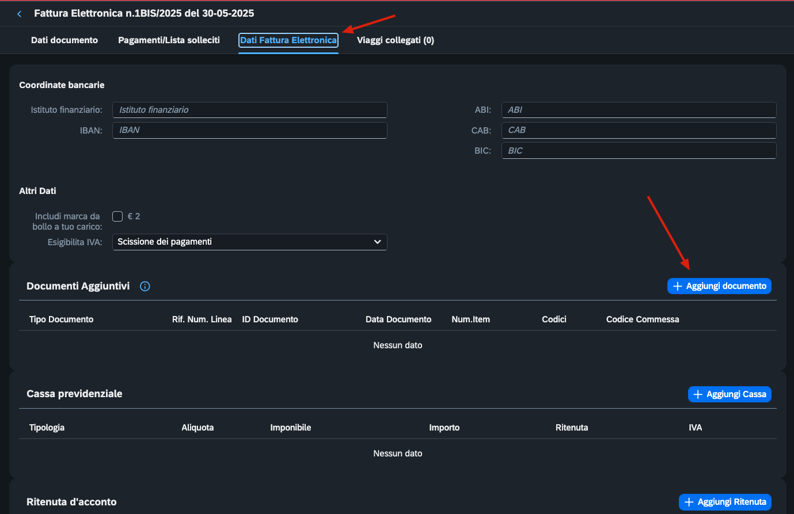The image size is (794, 514).
Task: Click Documenti Aggiuntivi info icon
Action: (x=145, y=286)
